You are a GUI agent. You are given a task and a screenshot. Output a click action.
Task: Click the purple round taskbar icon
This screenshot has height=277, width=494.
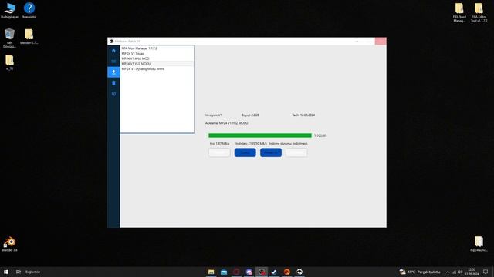(x=249, y=272)
